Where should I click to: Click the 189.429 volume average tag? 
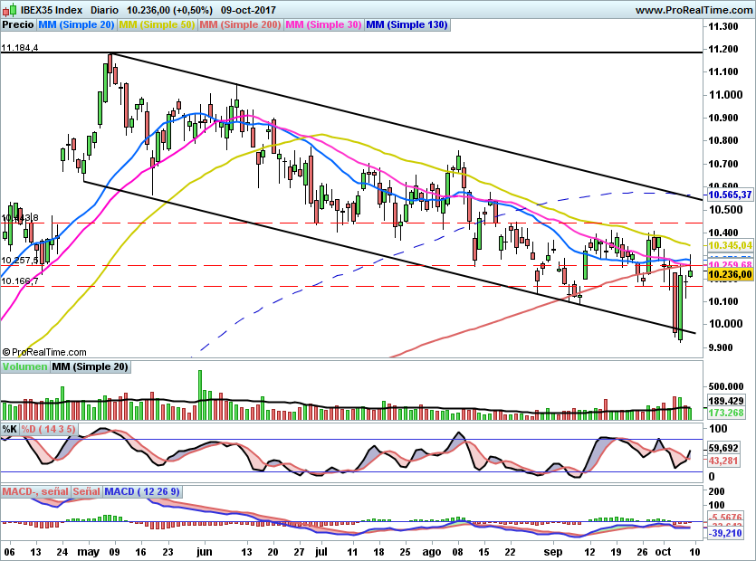725,401
